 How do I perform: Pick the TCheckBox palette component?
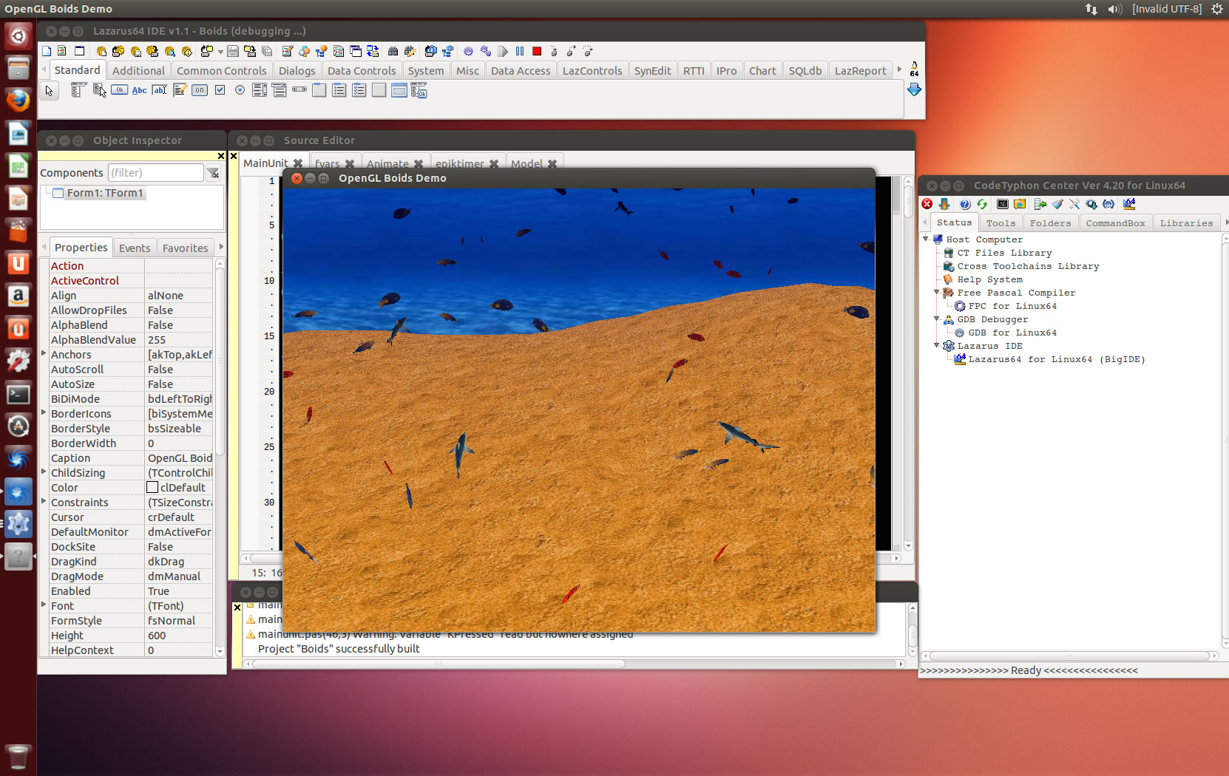[x=220, y=90]
